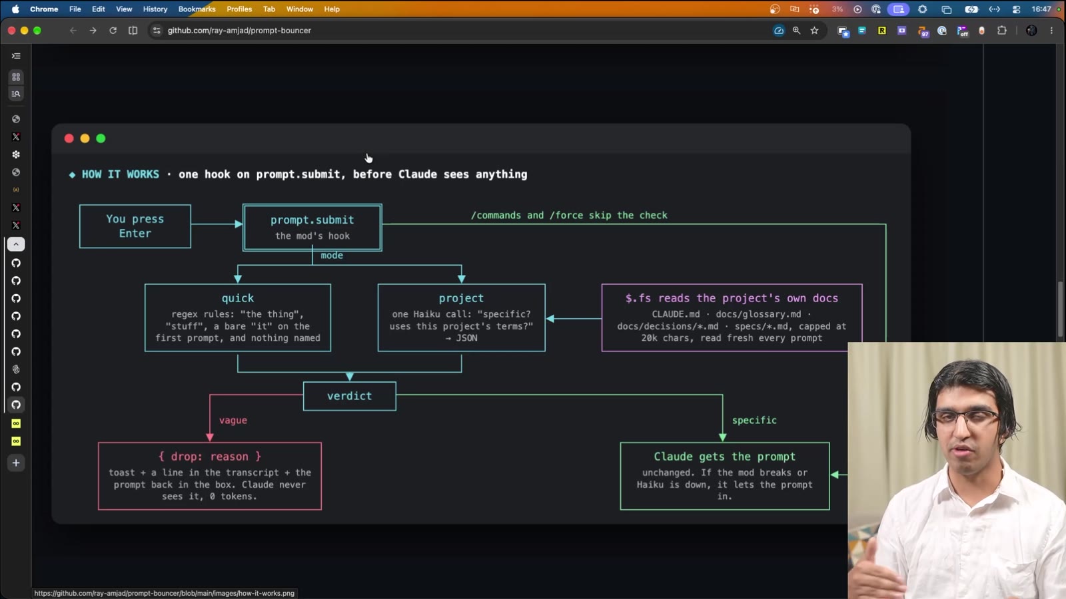Open the Profiles menu
Screen dimensions: 1066x599
239,9
